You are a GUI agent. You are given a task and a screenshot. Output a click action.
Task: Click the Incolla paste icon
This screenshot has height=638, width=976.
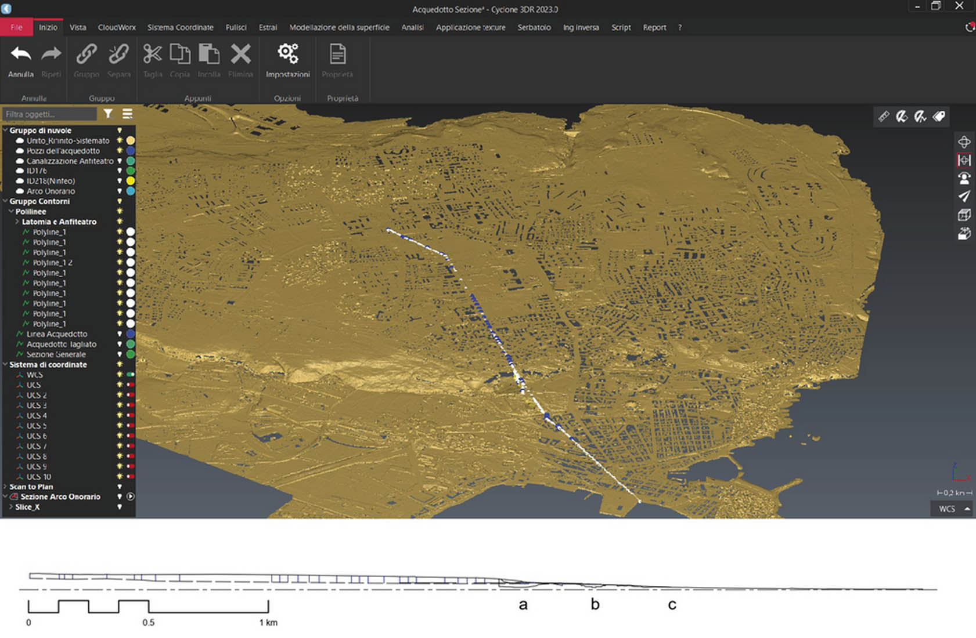[x=209, y=55]
